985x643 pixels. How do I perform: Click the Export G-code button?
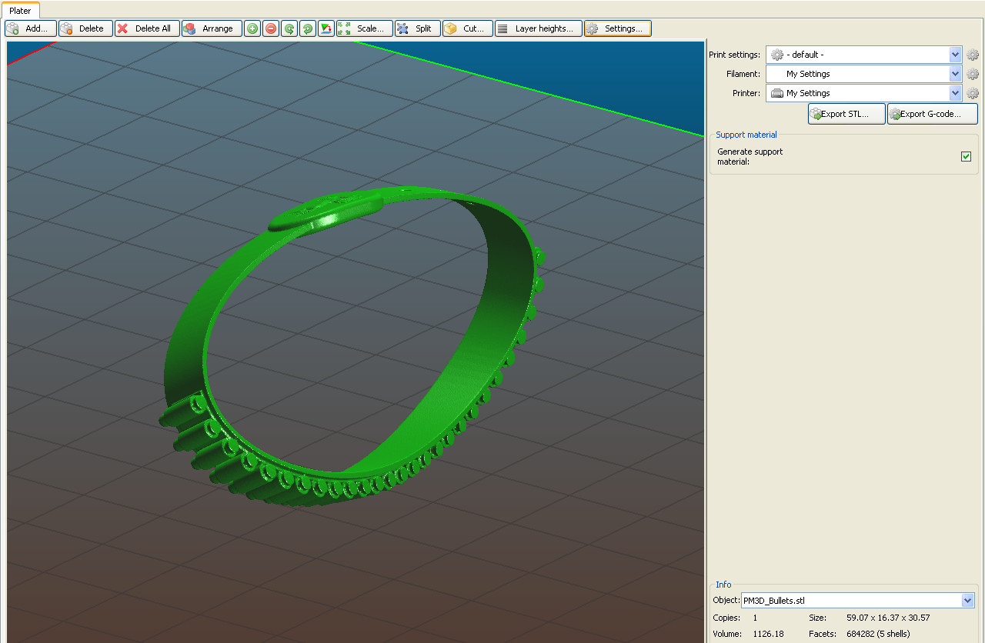coord(932,114)
